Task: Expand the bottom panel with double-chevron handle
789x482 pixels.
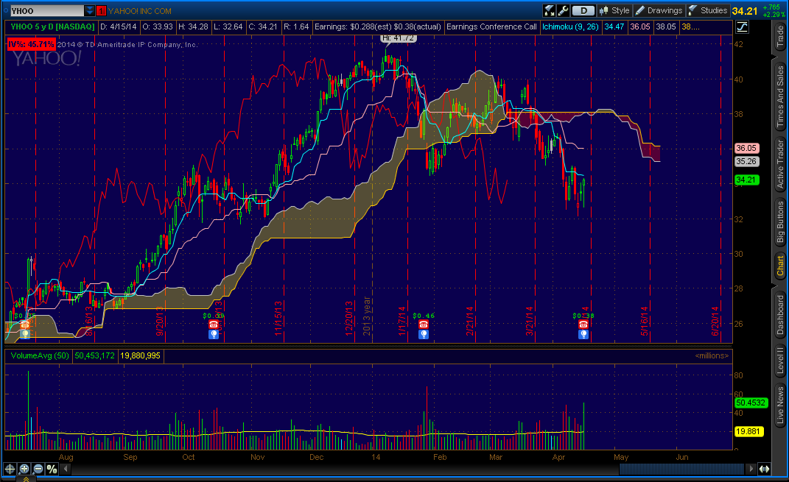Action: (26, 479)
